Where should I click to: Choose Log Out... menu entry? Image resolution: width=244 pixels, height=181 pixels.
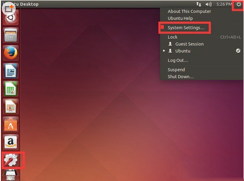(178, 60)
